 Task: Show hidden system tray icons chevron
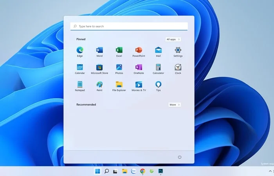270,171
